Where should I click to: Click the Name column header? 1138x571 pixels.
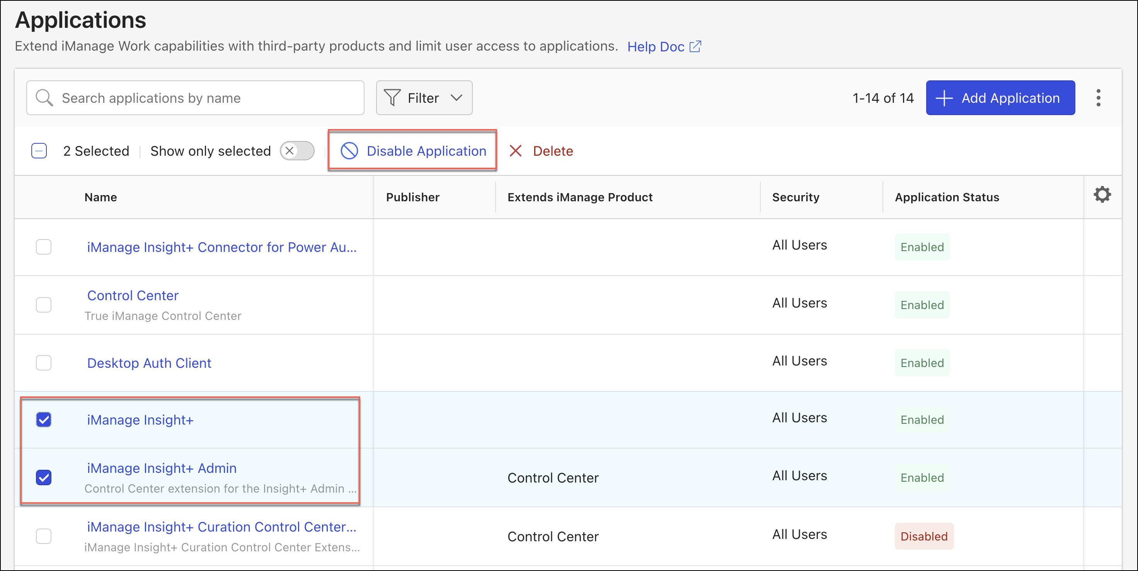pyautogui.click(x=101, y=197)
